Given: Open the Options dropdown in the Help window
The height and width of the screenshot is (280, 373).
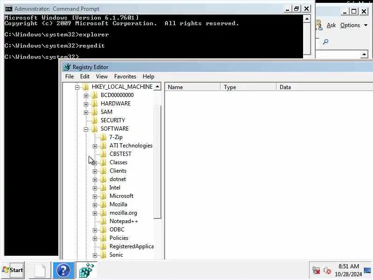Looking at the screenshot, I should pos(354,25).
